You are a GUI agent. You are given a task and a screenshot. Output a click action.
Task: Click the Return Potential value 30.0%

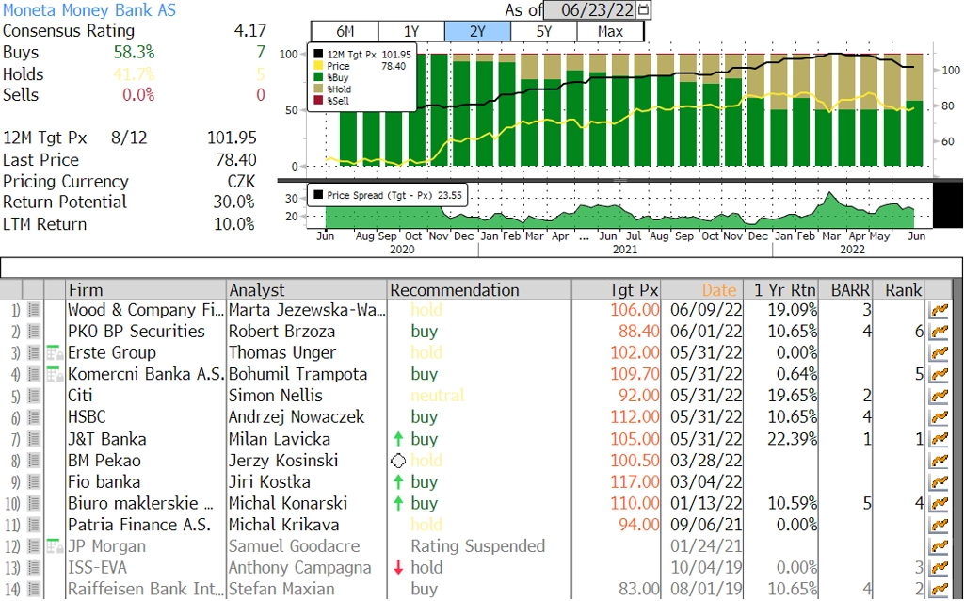(233, 203)
